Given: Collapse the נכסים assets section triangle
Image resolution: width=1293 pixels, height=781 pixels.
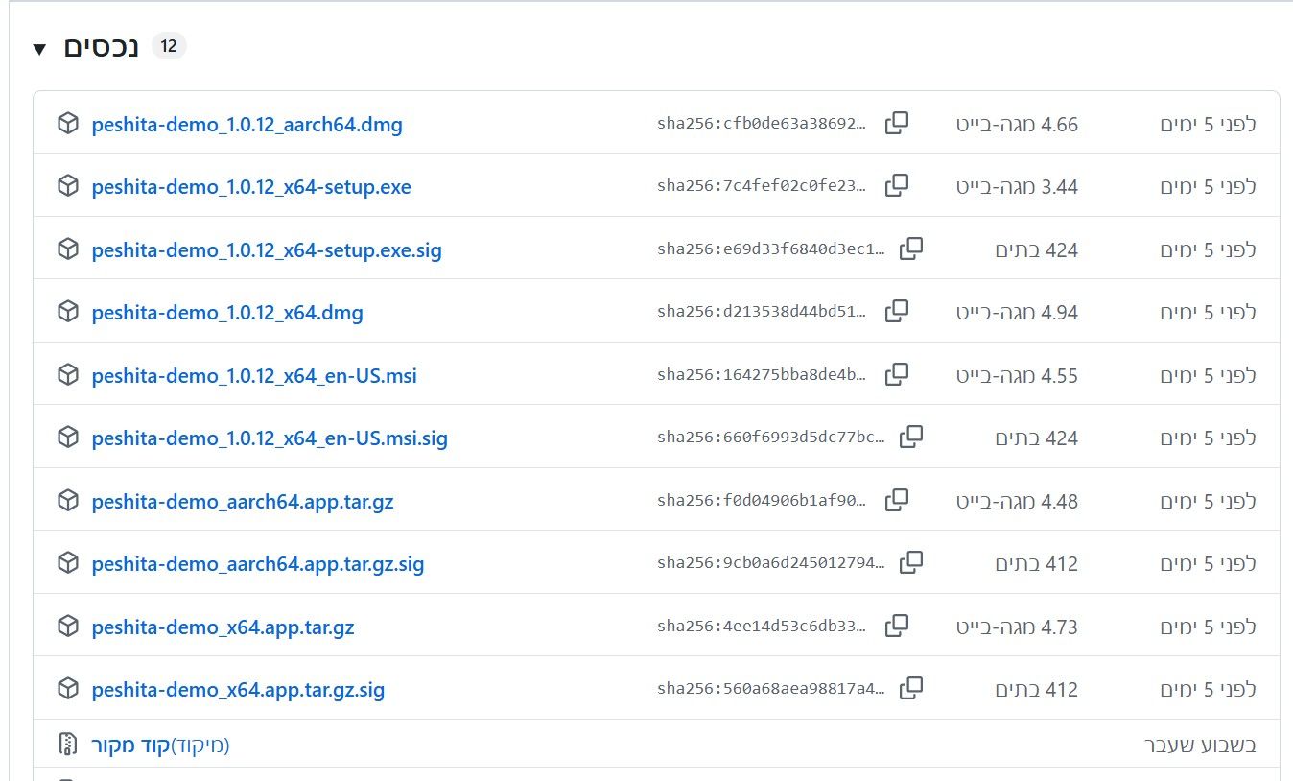Looking at the screenshot, I should click(x=38, y=49).
